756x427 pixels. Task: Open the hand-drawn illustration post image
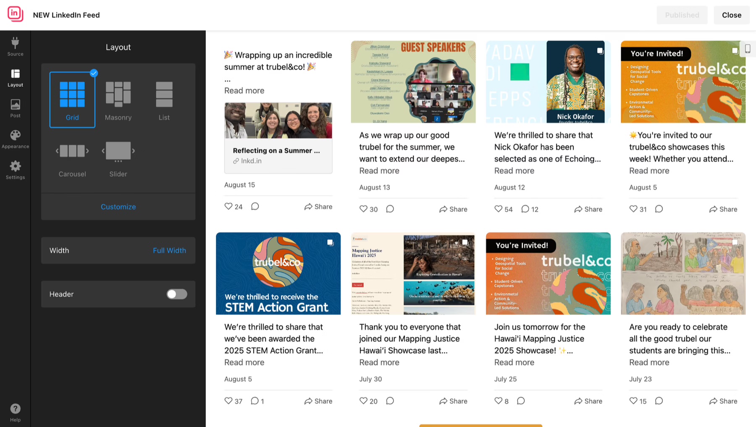683,273
